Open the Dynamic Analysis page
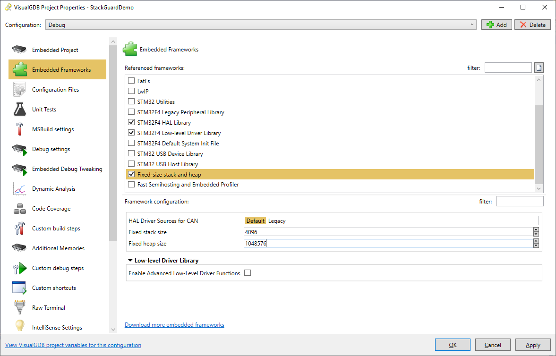 coord(58,189)
